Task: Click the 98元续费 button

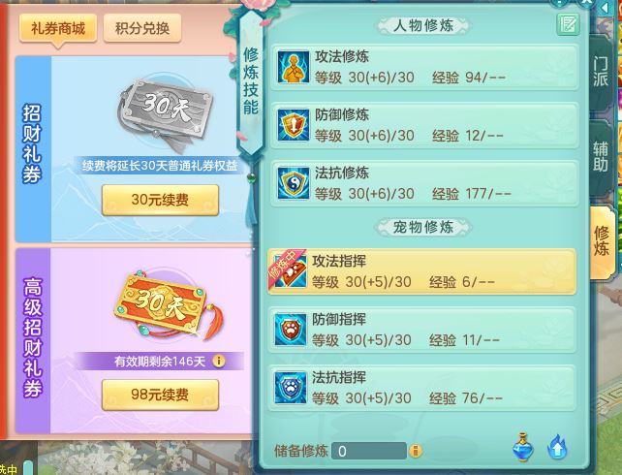Action: pos(160,395)
